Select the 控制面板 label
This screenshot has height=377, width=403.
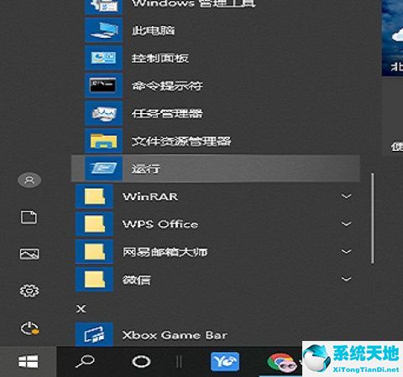pyautogui.click(x=160, y=58)
